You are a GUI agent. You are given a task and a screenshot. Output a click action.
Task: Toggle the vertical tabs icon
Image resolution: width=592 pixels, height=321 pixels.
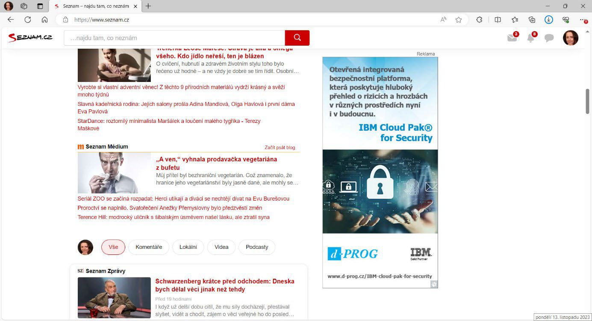(40, 6)
